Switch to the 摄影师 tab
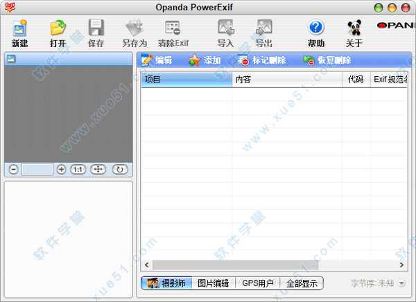 tap(166, 283)
